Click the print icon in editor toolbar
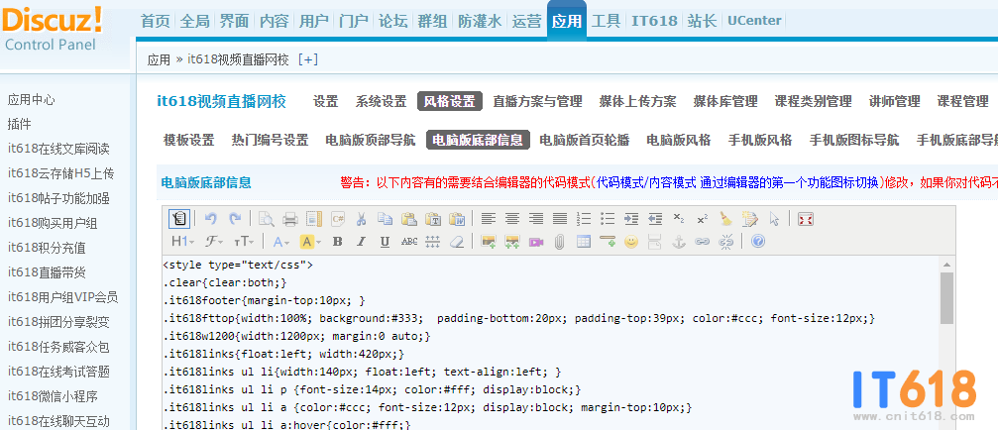 (x=290, y=219)
